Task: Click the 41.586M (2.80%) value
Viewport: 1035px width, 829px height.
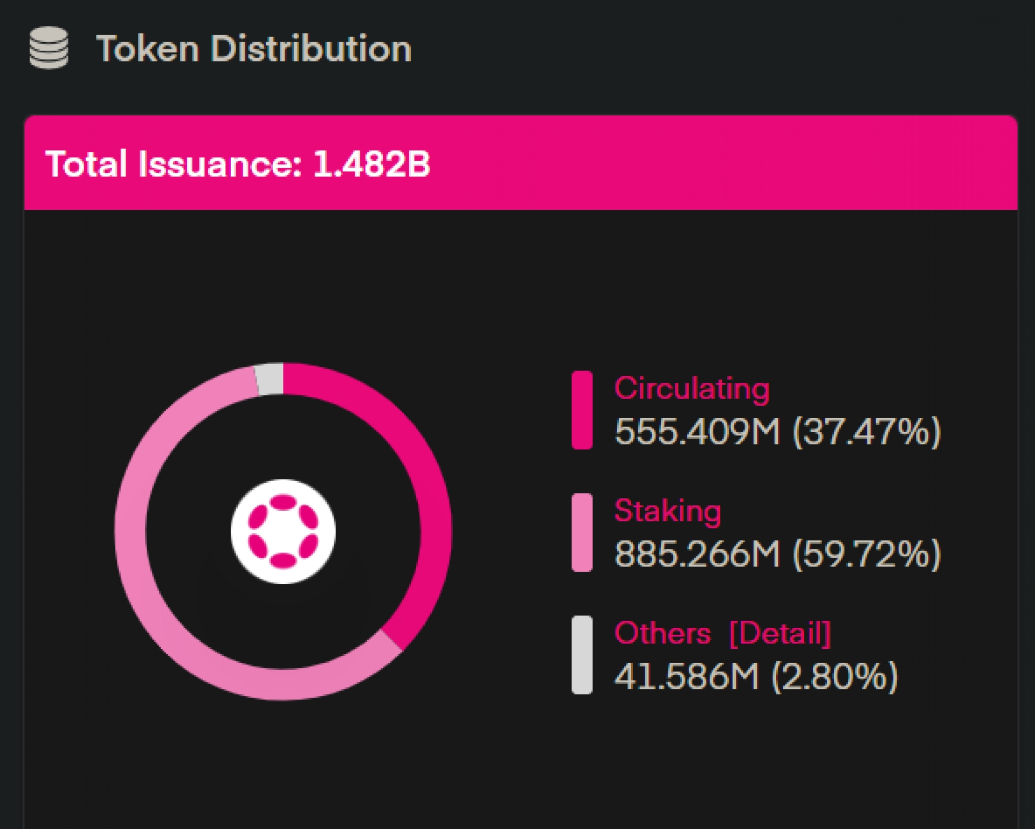Action: (x=756, y=676)
